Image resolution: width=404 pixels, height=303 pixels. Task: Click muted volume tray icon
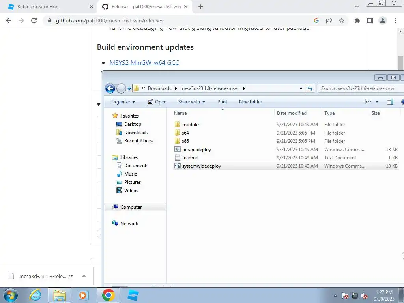364,296
